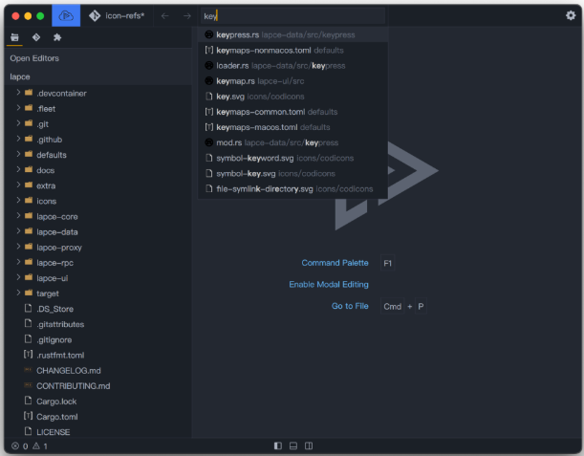Screen dimensions: 584x456
Task: Open the settings gear menu
Action: 571,15
